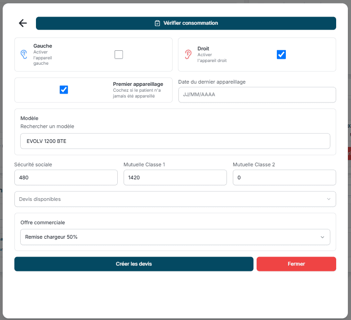The height and width of the screenshot is (320, 351).
Task: Focus the Date du dernier appareillage field
Action: pos(257,94)
